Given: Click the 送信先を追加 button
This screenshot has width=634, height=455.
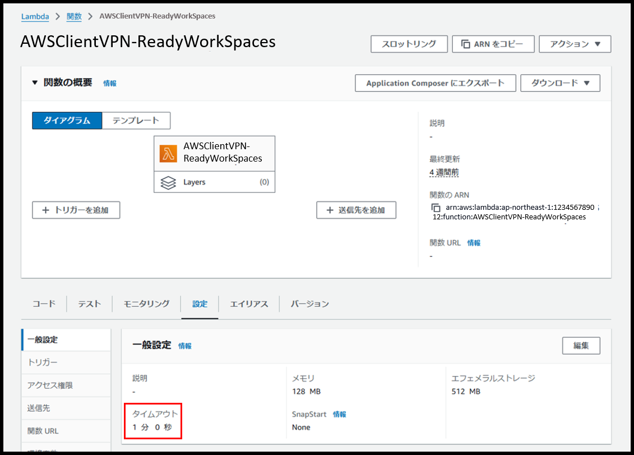Looking at the screenshot, I should [x=356, y=210].
